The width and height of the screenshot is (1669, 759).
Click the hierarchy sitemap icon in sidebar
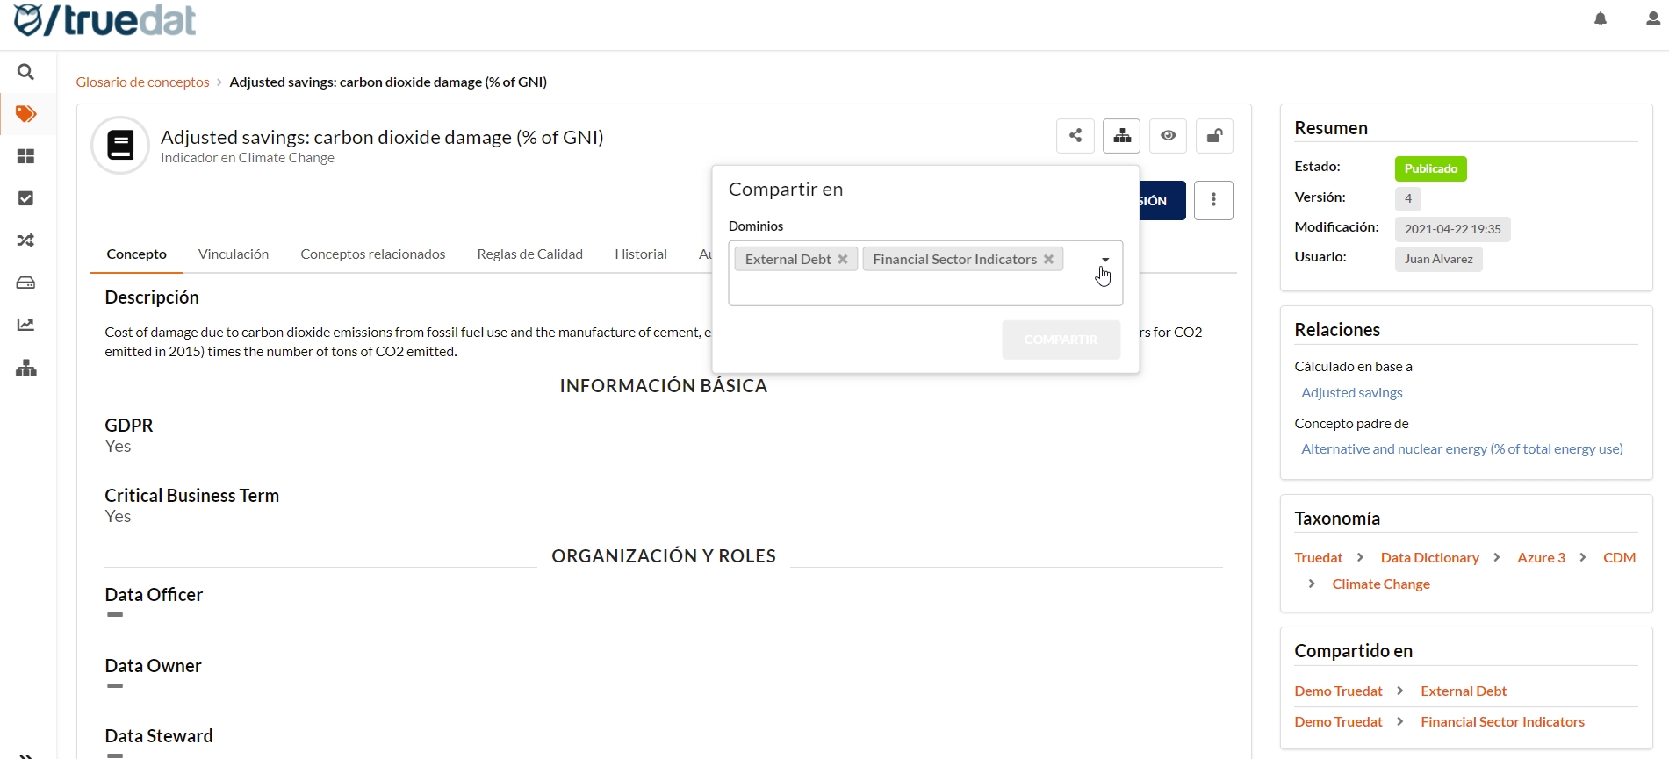(26, 368)
